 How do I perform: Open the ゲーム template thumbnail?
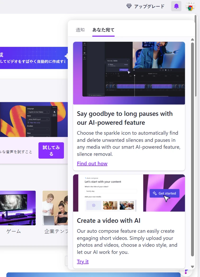coord(18,208)
